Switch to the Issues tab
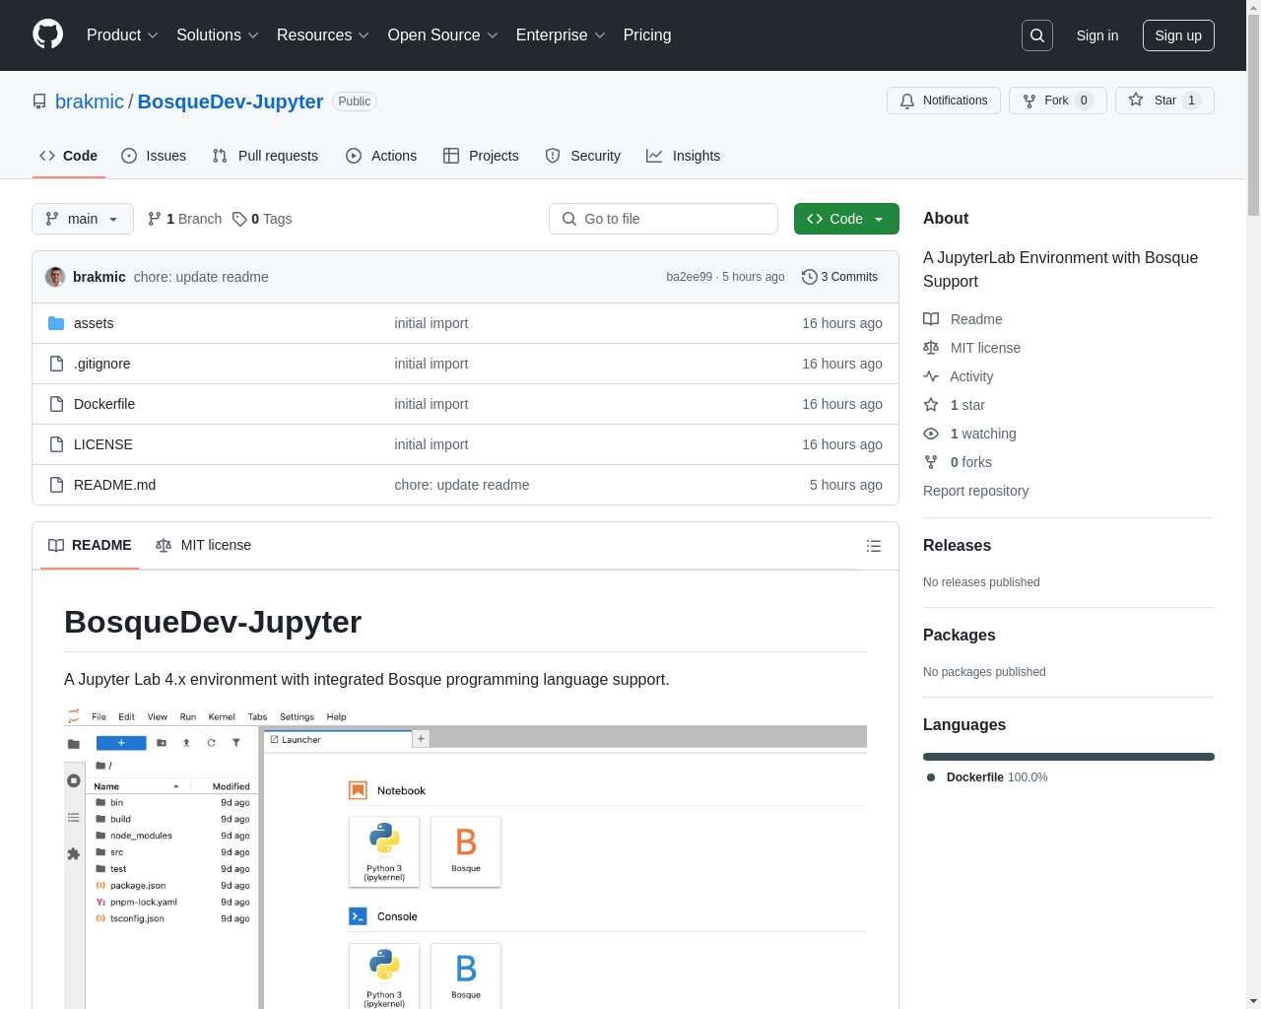This screenshot has height=1009, width=1261. 154,156
